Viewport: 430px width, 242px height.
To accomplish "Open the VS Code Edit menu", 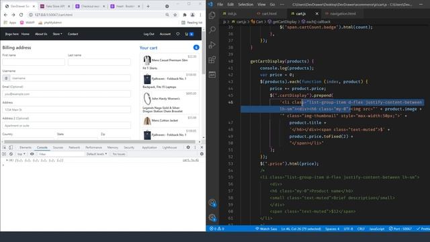I will (x=230, y=5).
